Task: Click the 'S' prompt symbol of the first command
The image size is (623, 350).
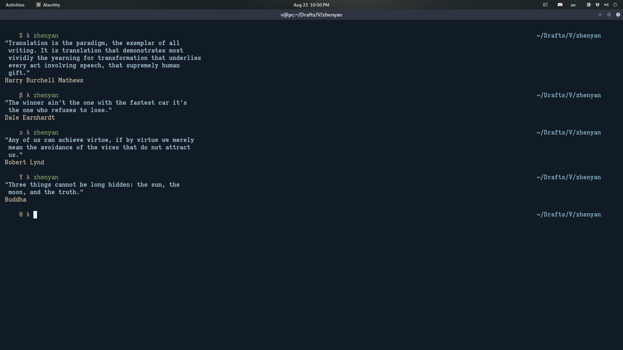Action: (21, 36)
